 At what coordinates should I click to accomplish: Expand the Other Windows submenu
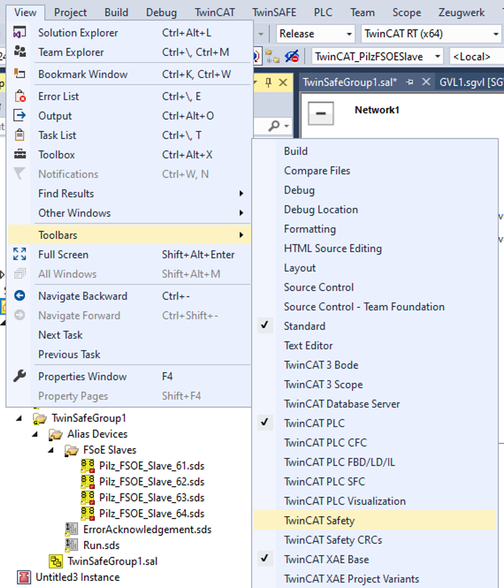129,213
